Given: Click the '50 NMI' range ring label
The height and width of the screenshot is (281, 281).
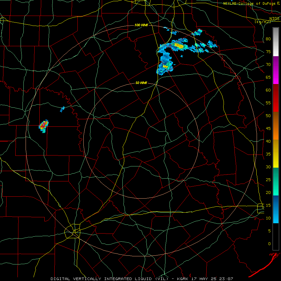Looking at the screenshot, I should pyautogui.click(x=141, y=83).
